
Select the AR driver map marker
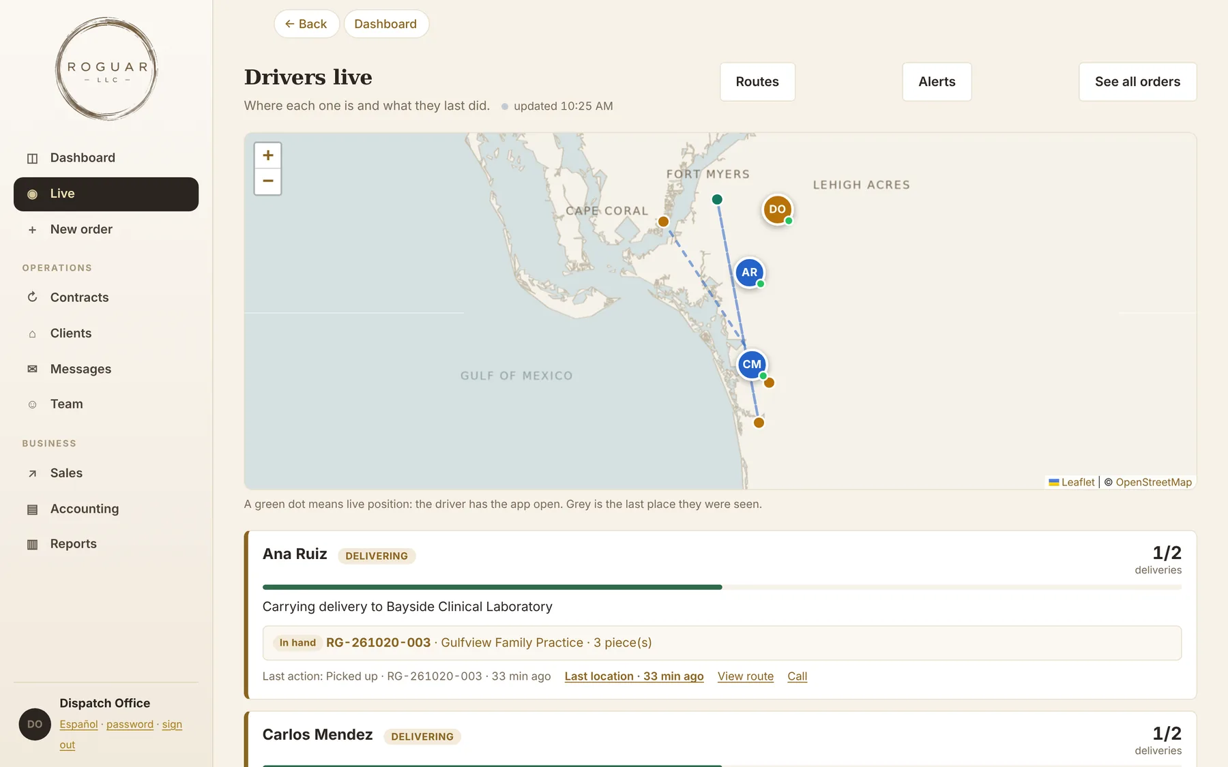749,272
